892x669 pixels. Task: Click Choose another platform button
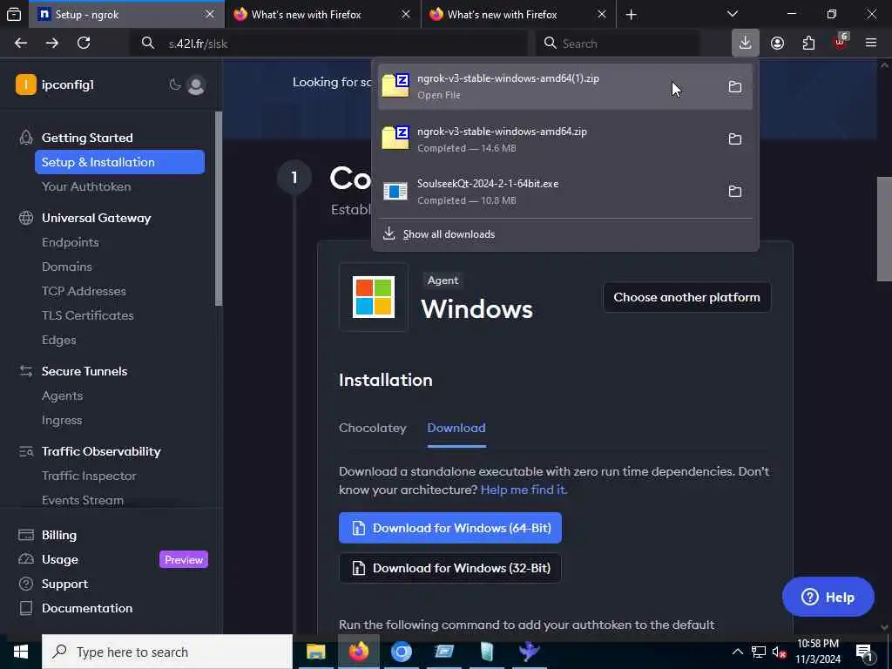click(x=686, y=297)
